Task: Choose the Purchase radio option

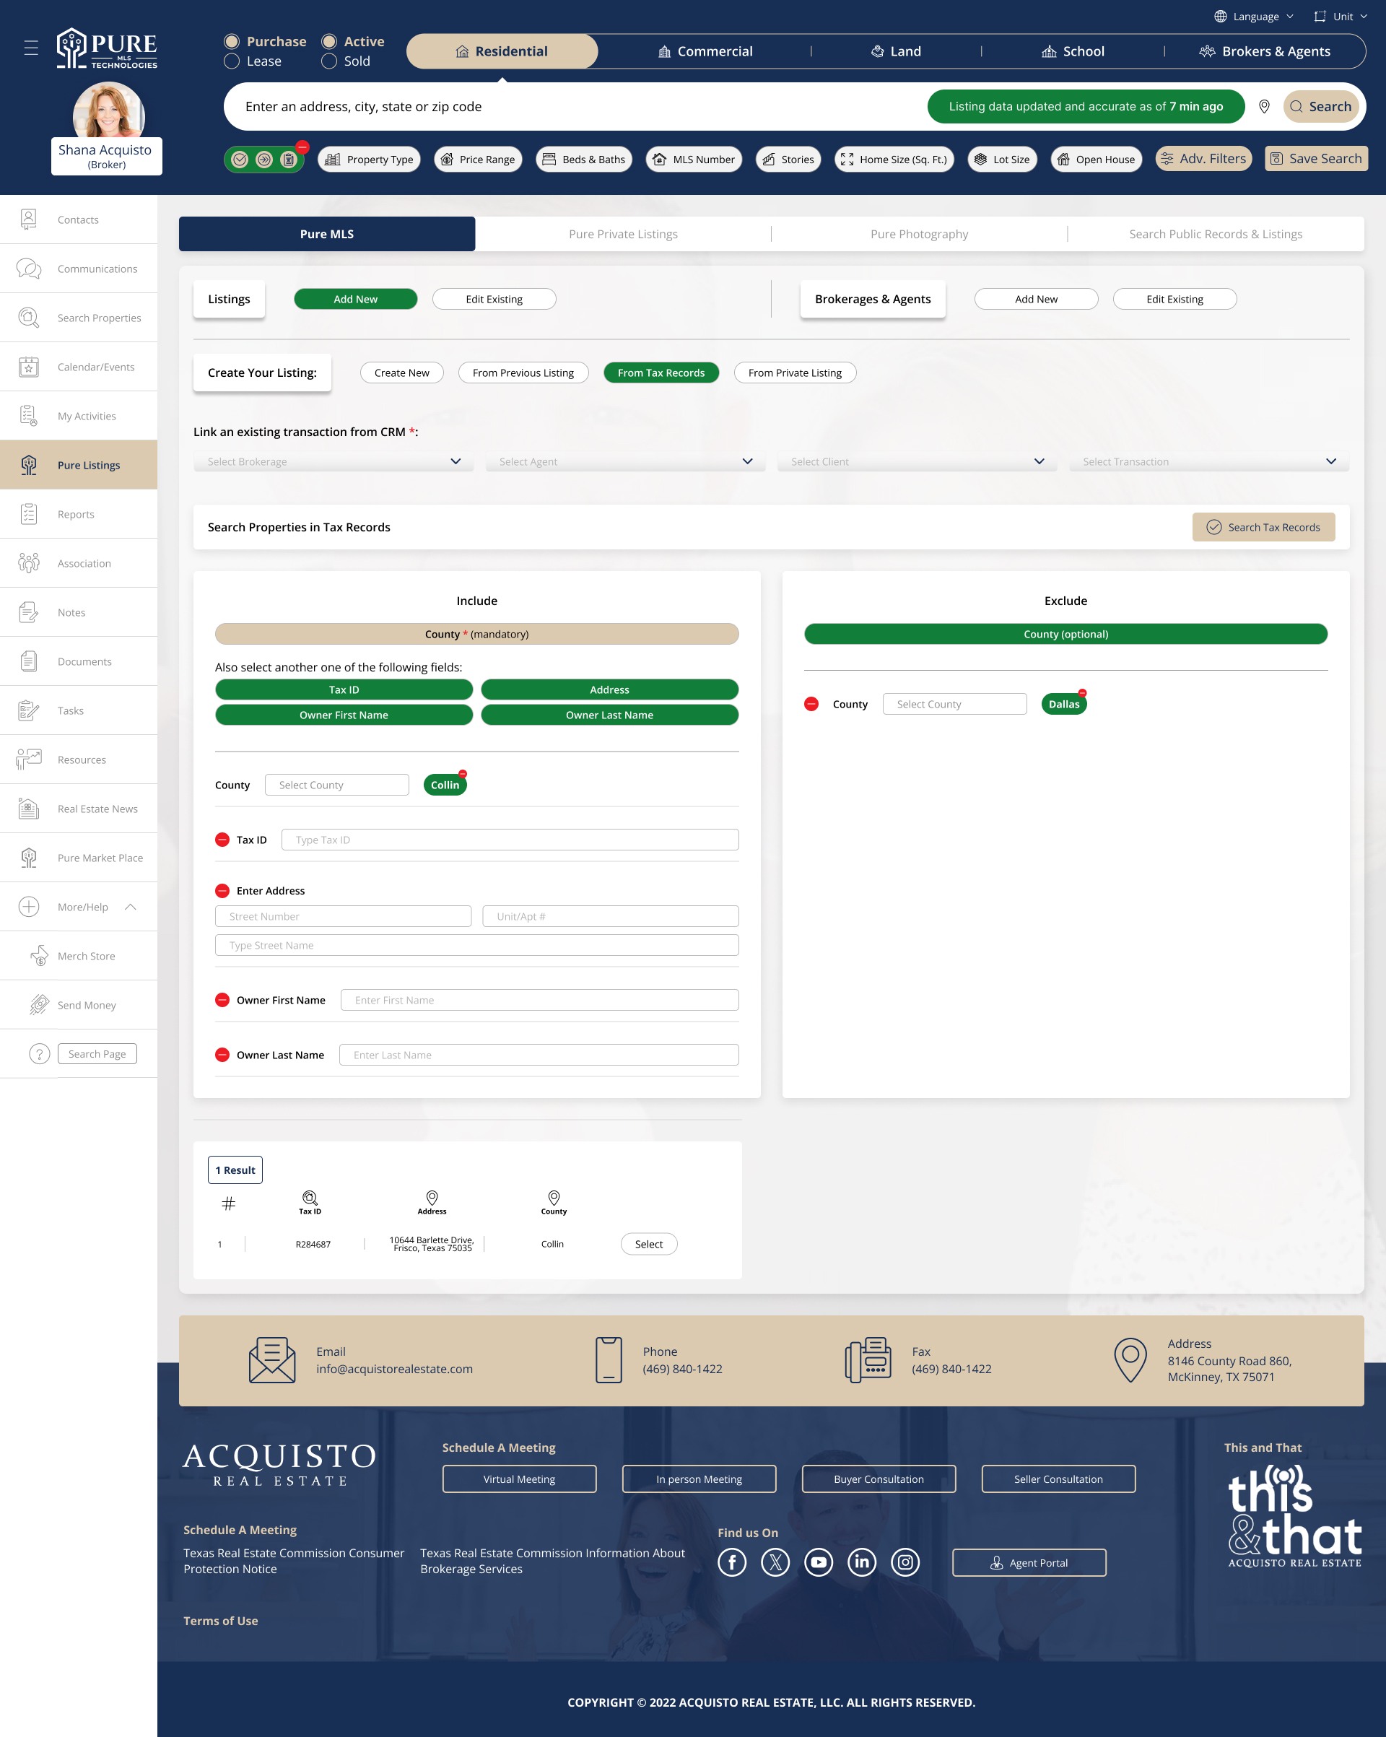Action: (x=232, y=41)
